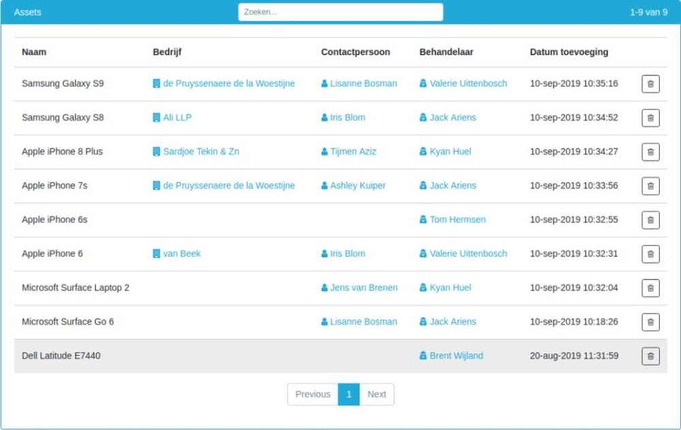681x430 pixels.
Task: Open company de Pruyssenaere de la Woestijne
Action: 229,84
